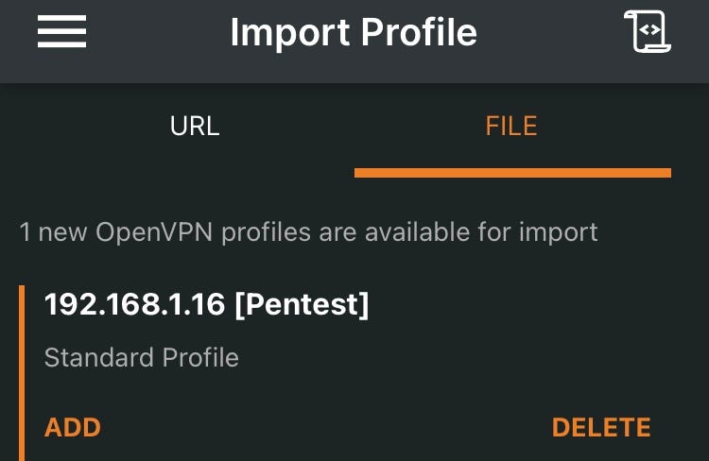
Task: Click the orange bar beside the profile card
Action: pos(22,373)
